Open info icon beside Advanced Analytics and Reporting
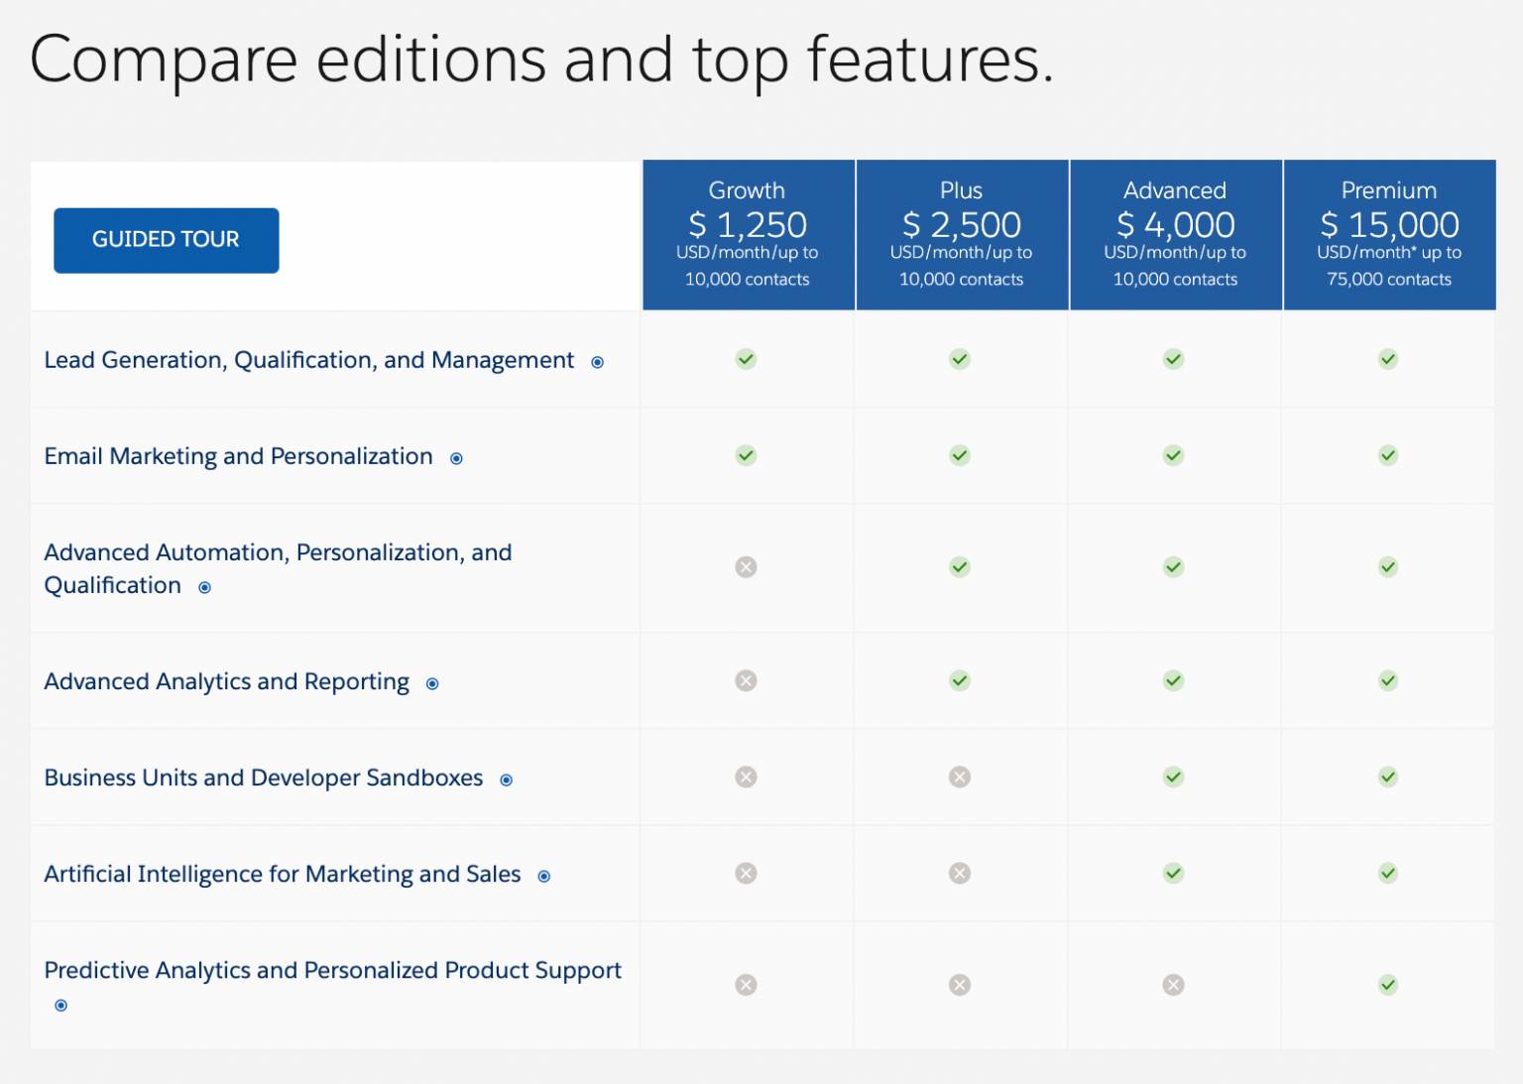The image size is (1523, 1084). click(x=432, y=684)
